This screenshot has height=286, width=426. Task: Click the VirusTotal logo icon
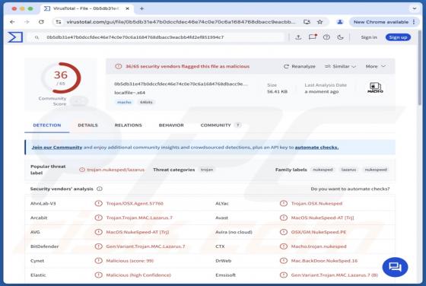15,37
